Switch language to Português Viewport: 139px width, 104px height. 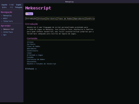tap(19, 7)
